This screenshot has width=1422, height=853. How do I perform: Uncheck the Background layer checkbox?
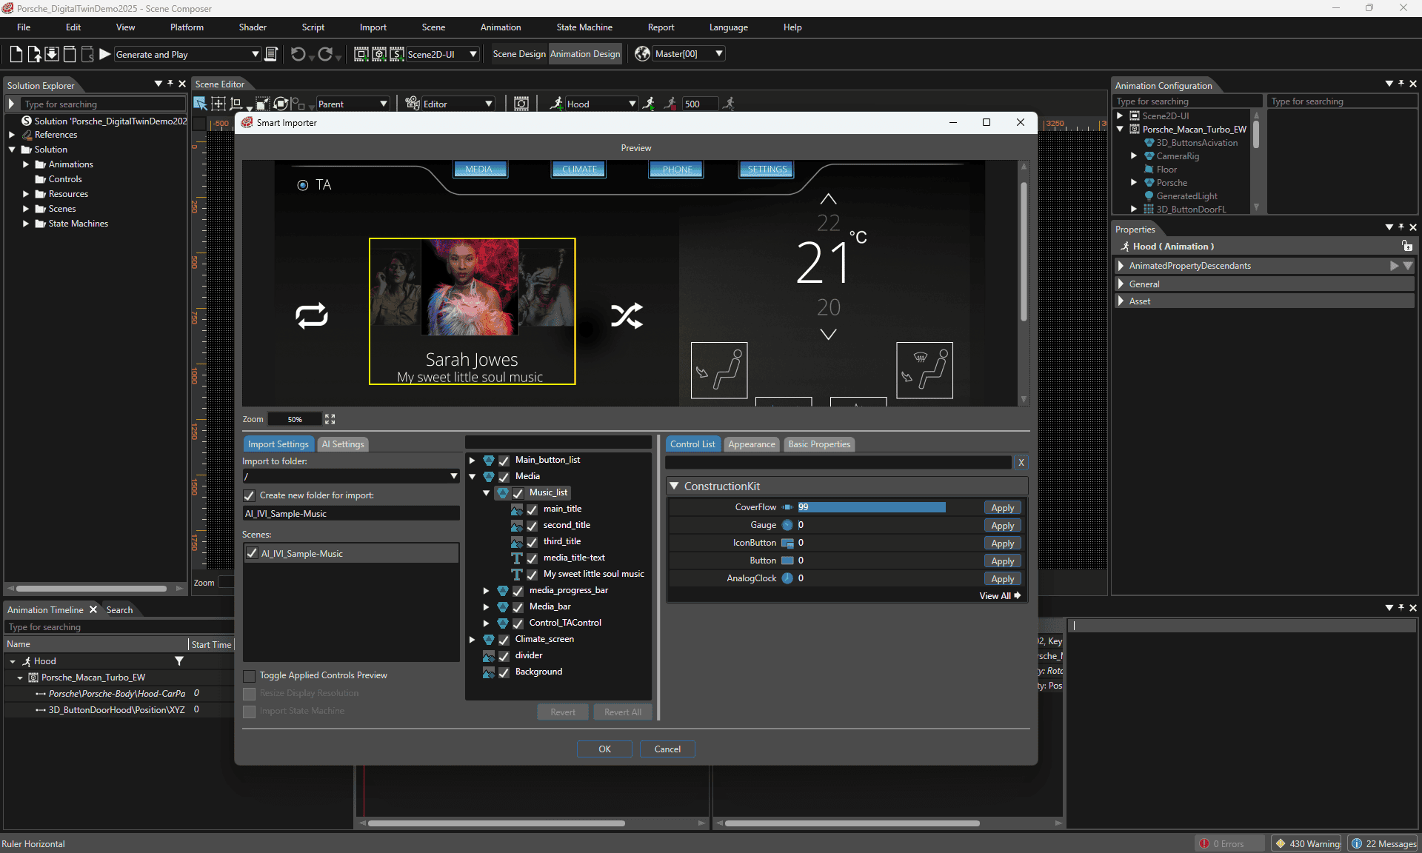click(x=504, y=672)
